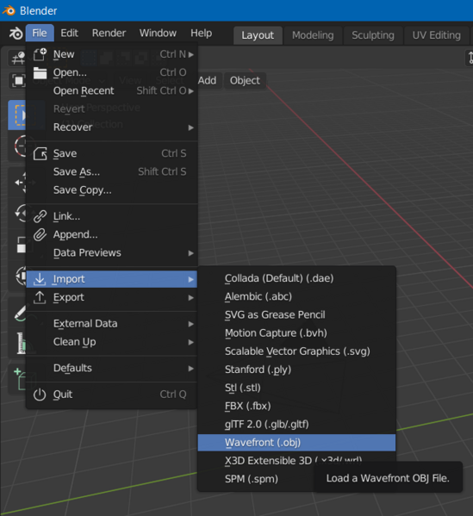The width and height of the screenshot is (473, 516).
Task: Click the Import download-arrow icon
Action: click(40, 279)
